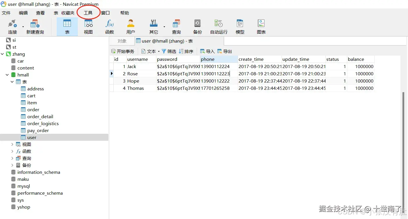
Task: Expand the 查询 queries folder in tree
Action: pyautogui.click(x=12, y=158)
